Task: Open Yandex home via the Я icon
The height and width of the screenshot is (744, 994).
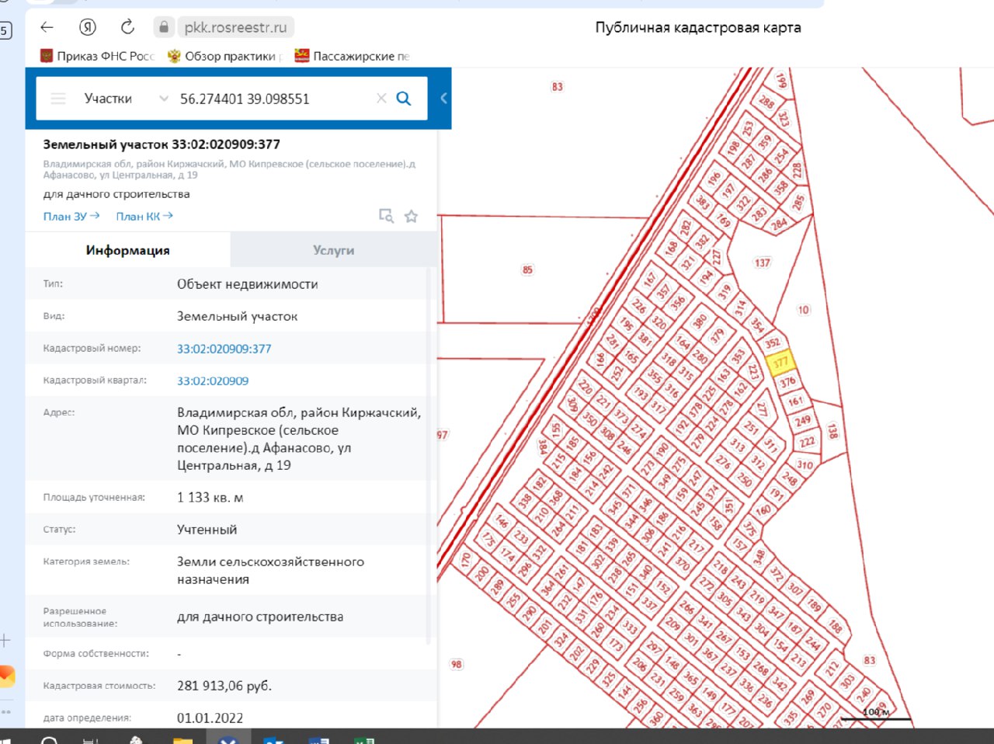Action: pyautogui.click(x=87, y=27)
